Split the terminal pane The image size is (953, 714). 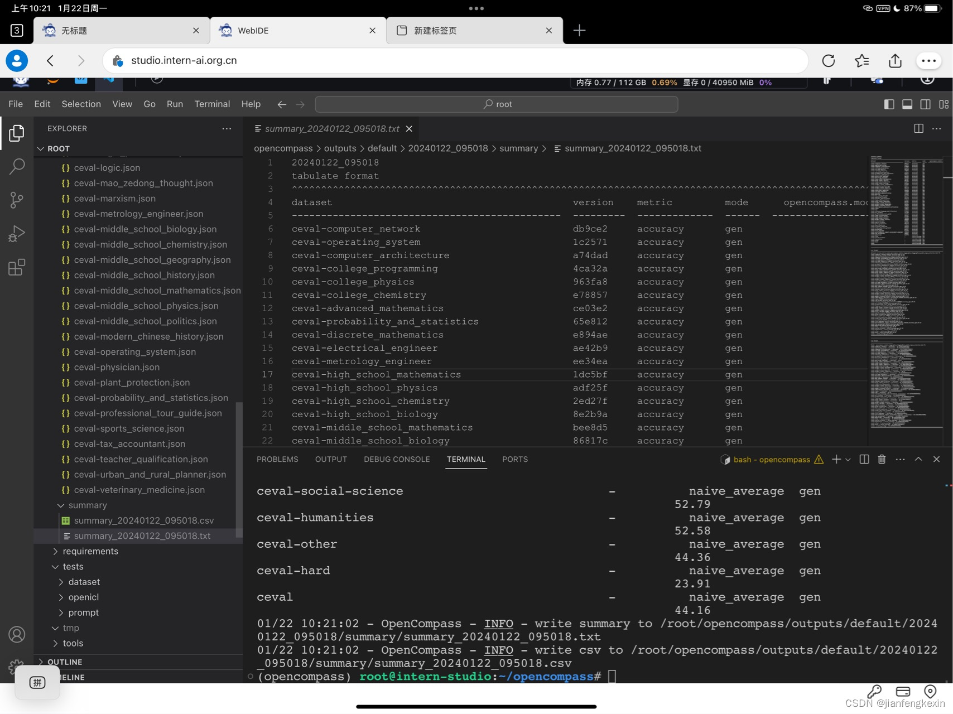click(x=864, y=459)
